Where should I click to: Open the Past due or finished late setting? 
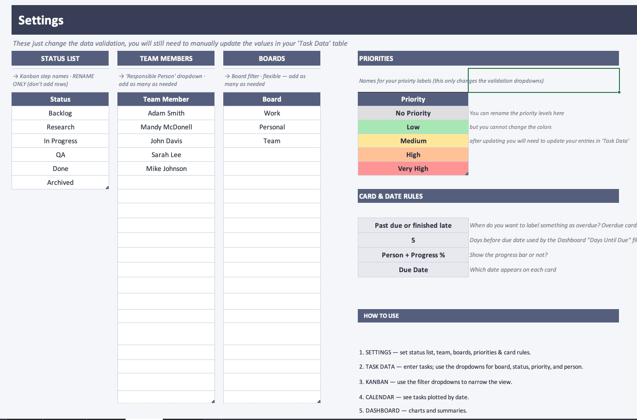click(x=413, y=225)
